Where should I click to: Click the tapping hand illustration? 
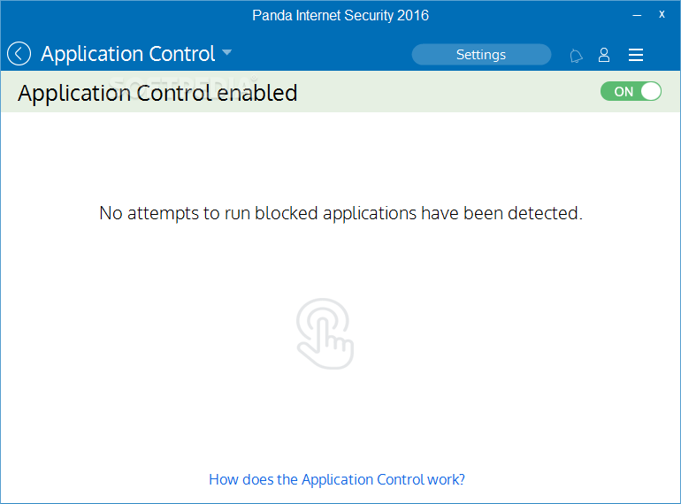click(325, 333)
